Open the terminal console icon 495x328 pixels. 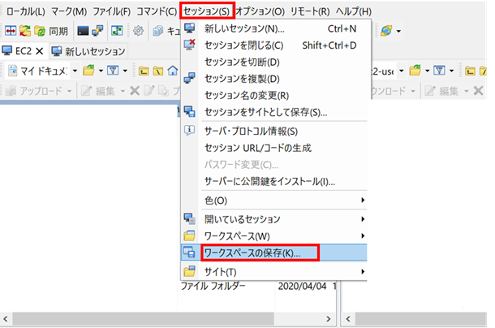pos(83,31)
